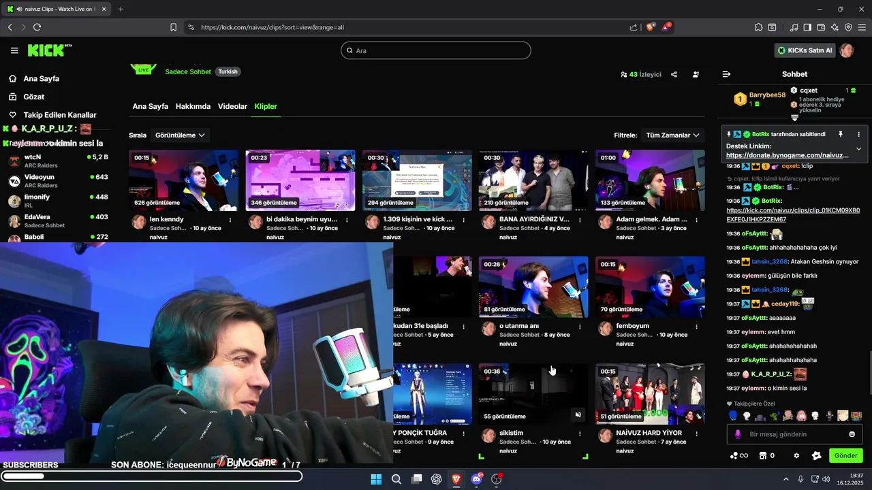
Task: Click the share stream icon
Action: (674, 74)
